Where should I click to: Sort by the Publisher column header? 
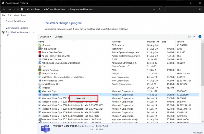(116, 42)
